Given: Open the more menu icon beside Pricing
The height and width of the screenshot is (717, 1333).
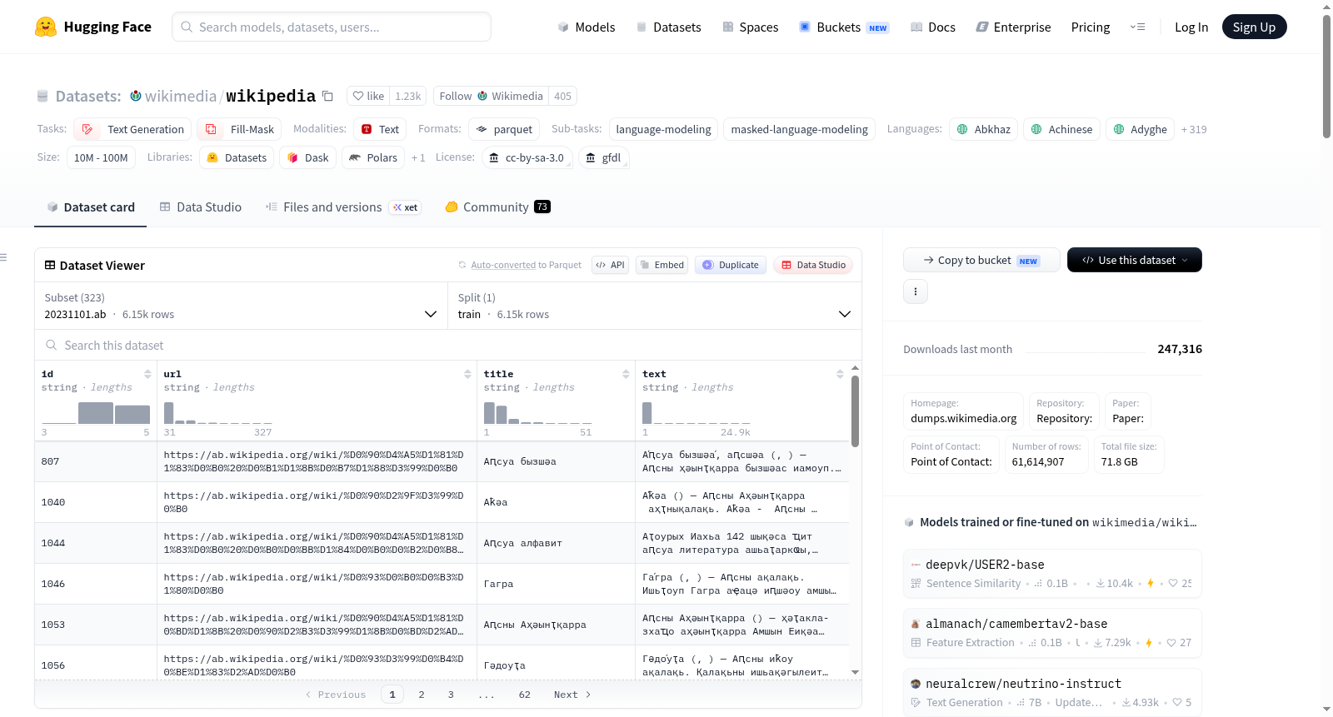Looking at the screenshot, I should click(1137, 27).
